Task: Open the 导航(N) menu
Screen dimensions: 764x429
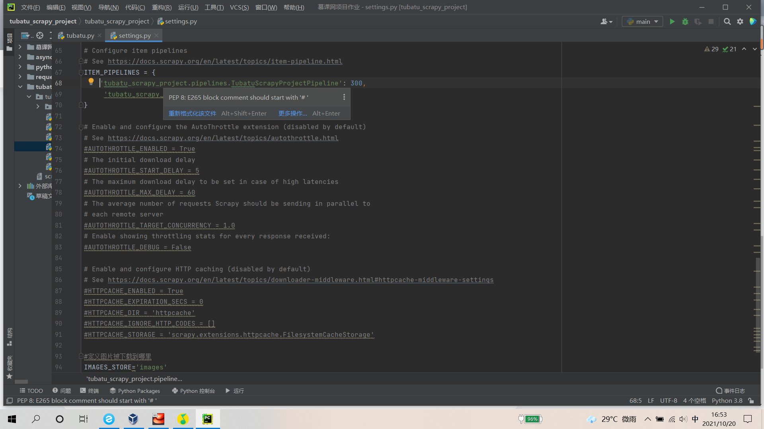Action: click(108, 7)
